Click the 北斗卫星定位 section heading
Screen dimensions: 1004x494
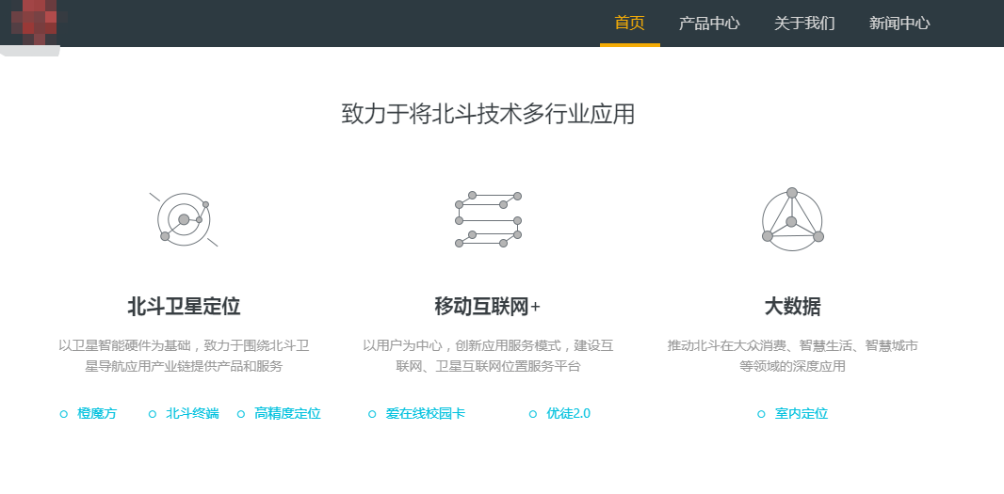(x=184, y=307)
